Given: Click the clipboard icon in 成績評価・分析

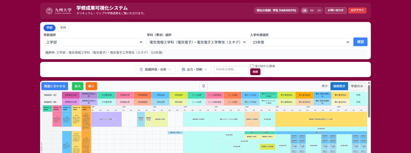Looking at the screenshot, I should [x=141, y=69].
